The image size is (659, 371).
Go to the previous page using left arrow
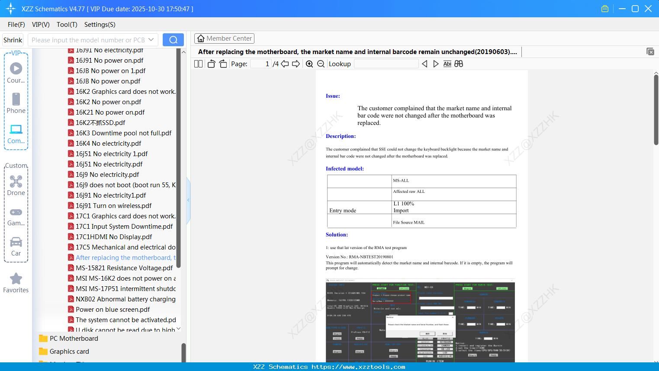285,64
